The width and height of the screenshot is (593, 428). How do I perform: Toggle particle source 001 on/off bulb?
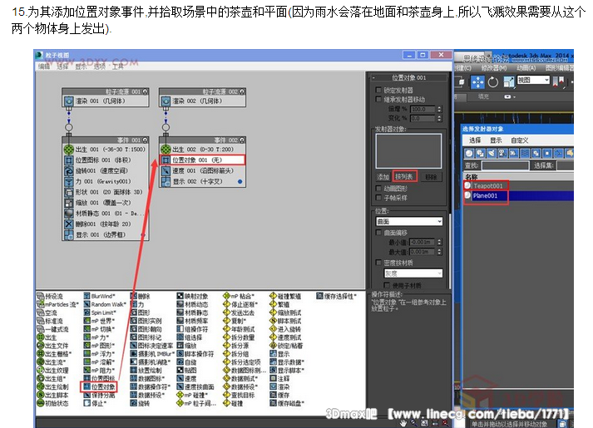tap(146, 91)
